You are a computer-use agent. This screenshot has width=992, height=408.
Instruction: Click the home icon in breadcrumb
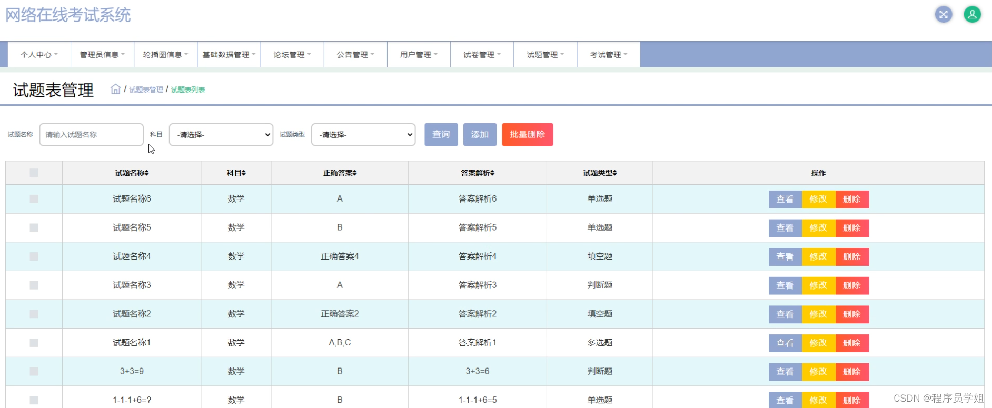point(115,89)
